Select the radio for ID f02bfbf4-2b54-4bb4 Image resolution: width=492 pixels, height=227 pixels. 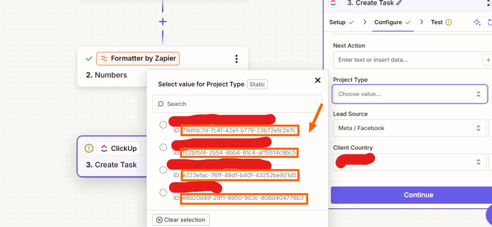tap(163, 147)
